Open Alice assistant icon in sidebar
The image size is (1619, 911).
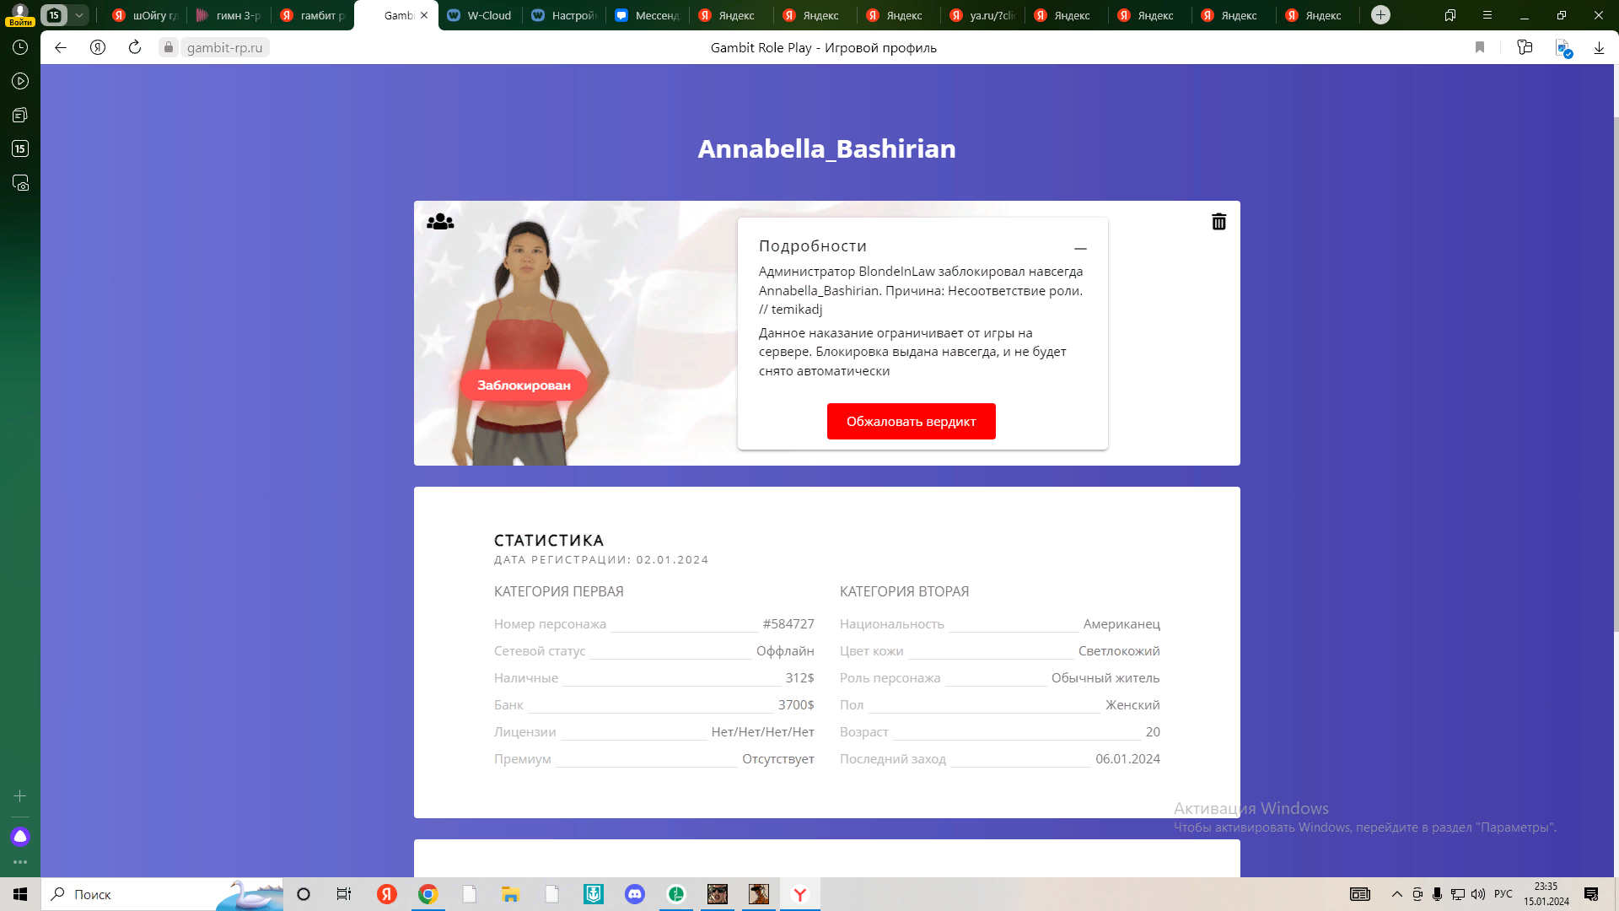pos(20,837)
